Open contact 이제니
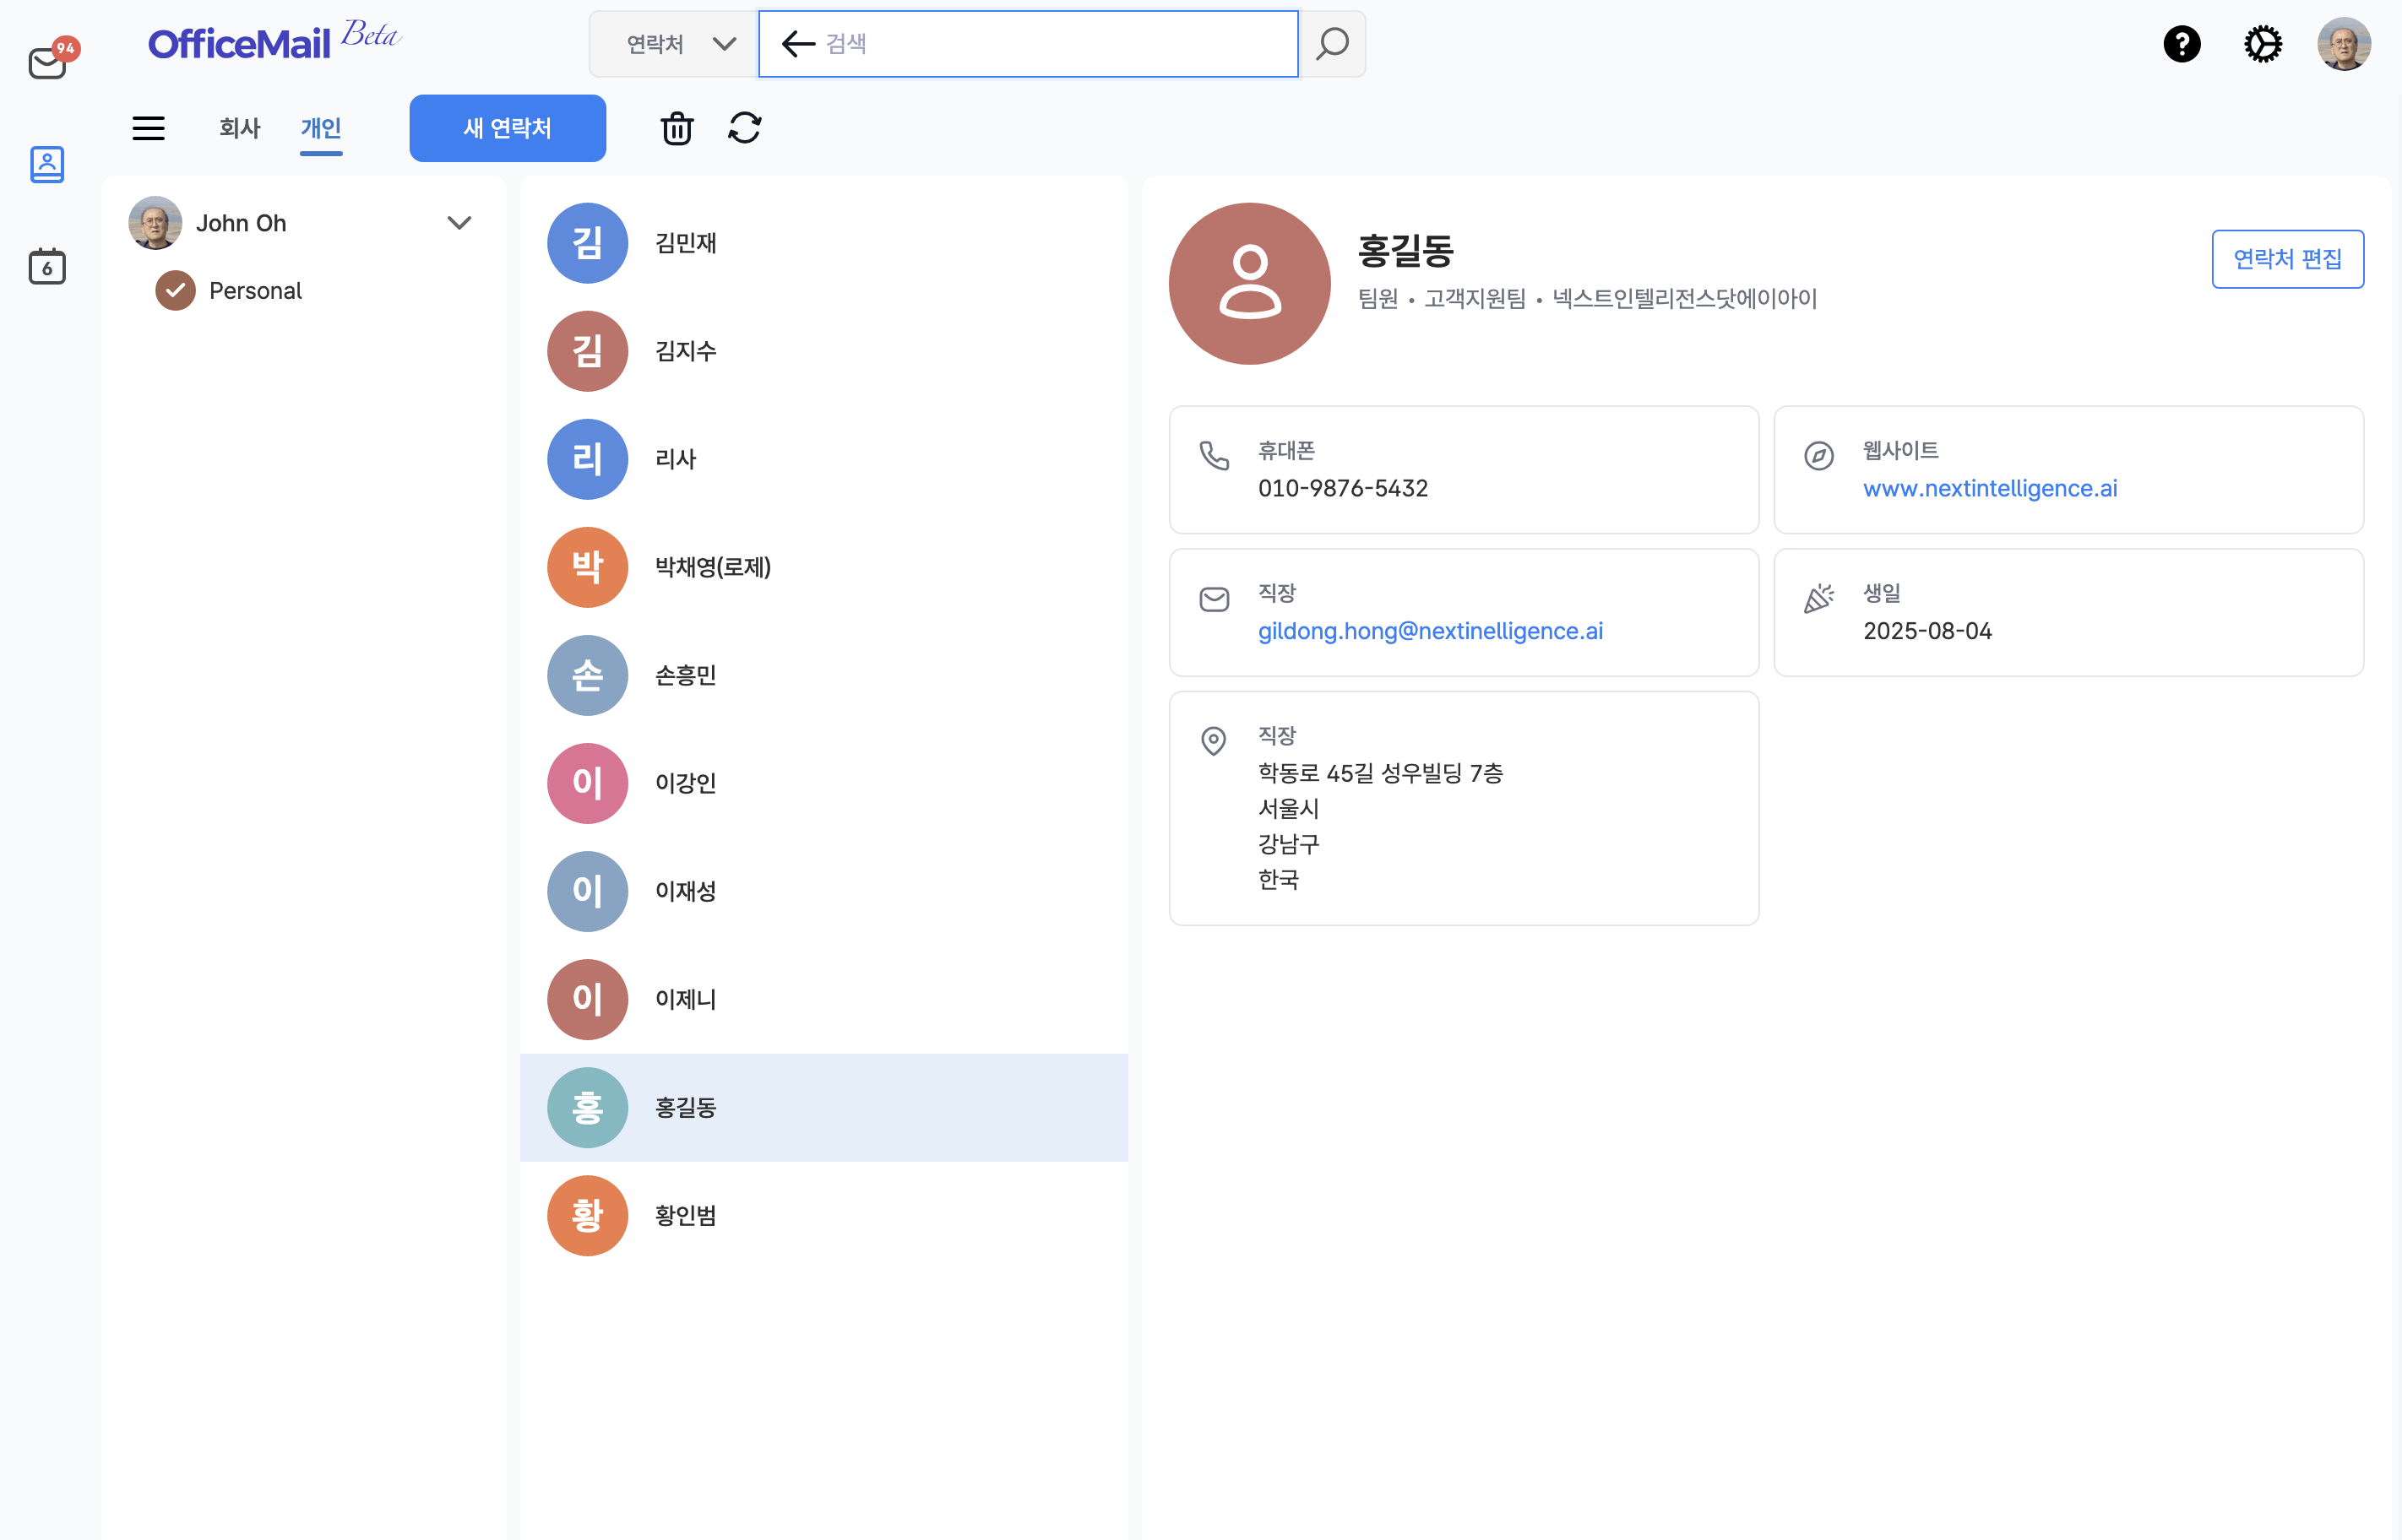This screenshot has width=2402, height=1540. (824, 1000)
